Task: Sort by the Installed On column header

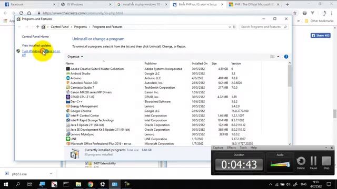Action: point(200,64)
